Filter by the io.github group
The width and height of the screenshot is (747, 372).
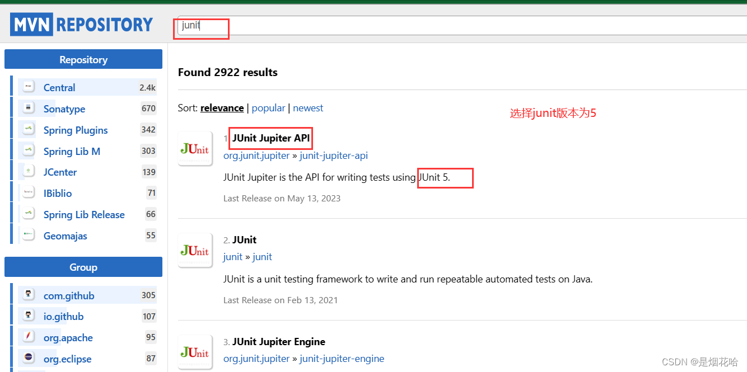tap(63, 316)
